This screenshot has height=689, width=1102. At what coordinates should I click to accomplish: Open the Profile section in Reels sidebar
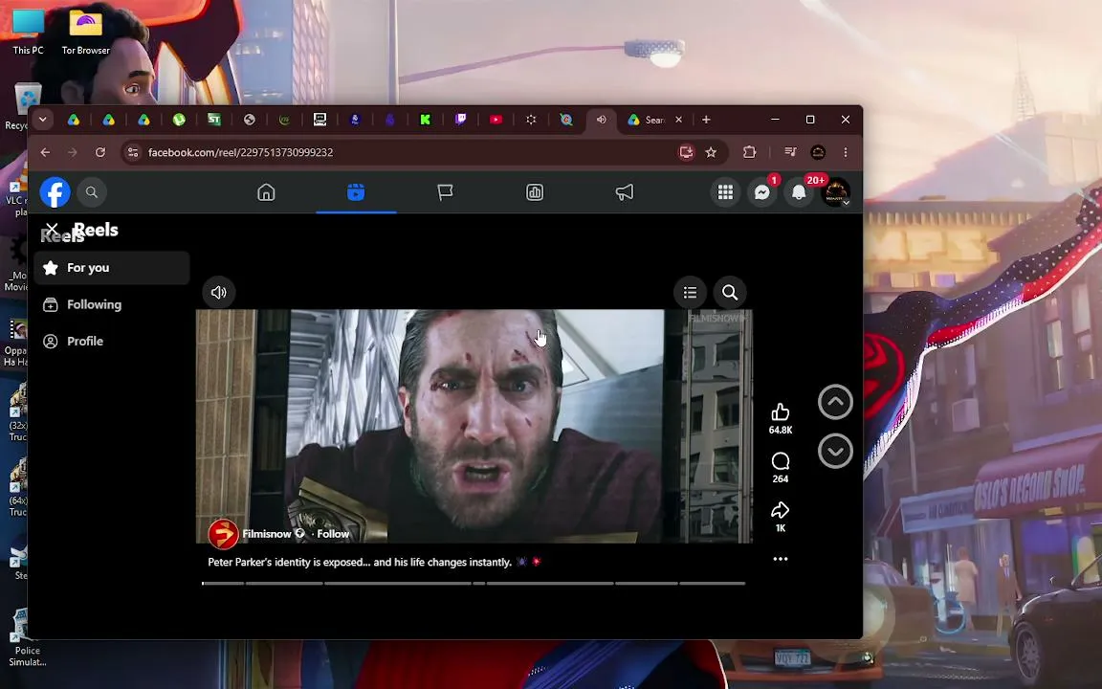pos(112,341)
